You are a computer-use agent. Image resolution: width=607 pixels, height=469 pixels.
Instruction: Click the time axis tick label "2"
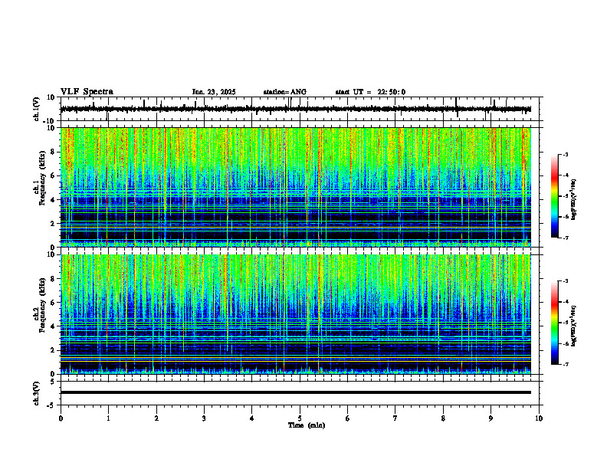pyautogui.click(x=156, y=418)
